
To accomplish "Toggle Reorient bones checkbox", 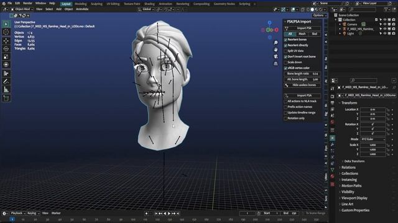I will 285,40.
